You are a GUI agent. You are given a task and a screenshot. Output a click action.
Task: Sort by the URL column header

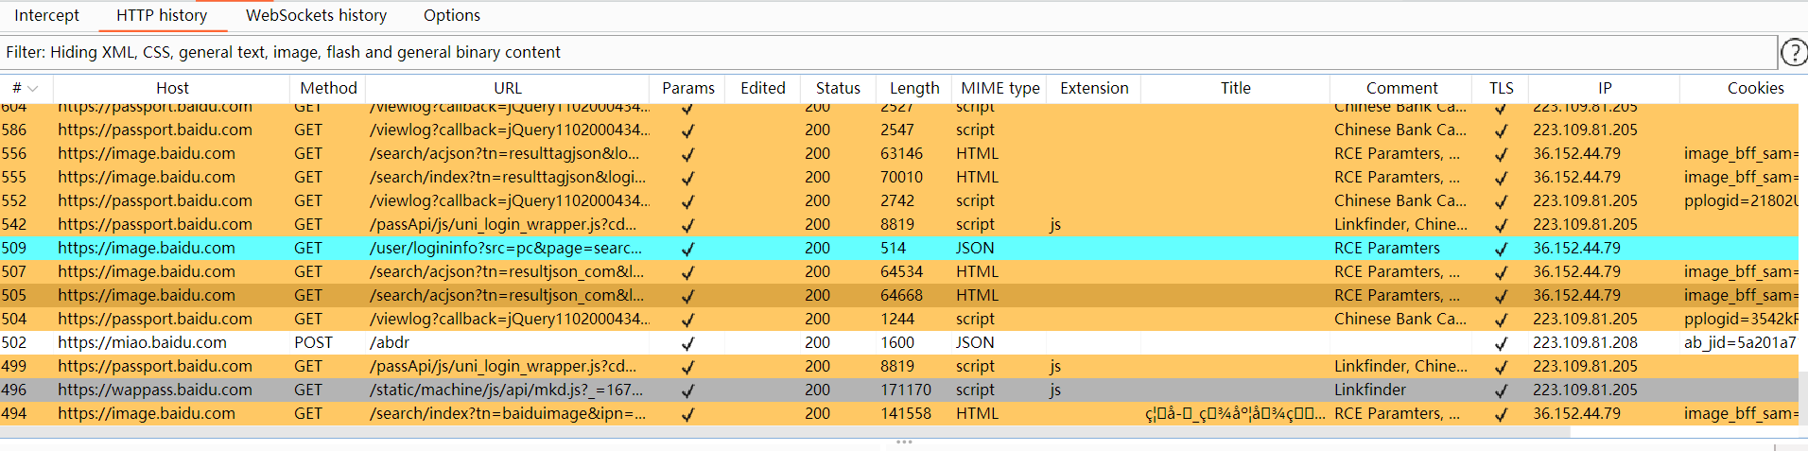[x=508, y=88]
